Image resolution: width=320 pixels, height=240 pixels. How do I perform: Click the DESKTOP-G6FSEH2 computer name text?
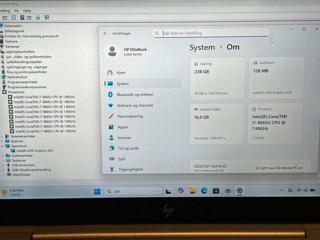[x=210, y=166]
